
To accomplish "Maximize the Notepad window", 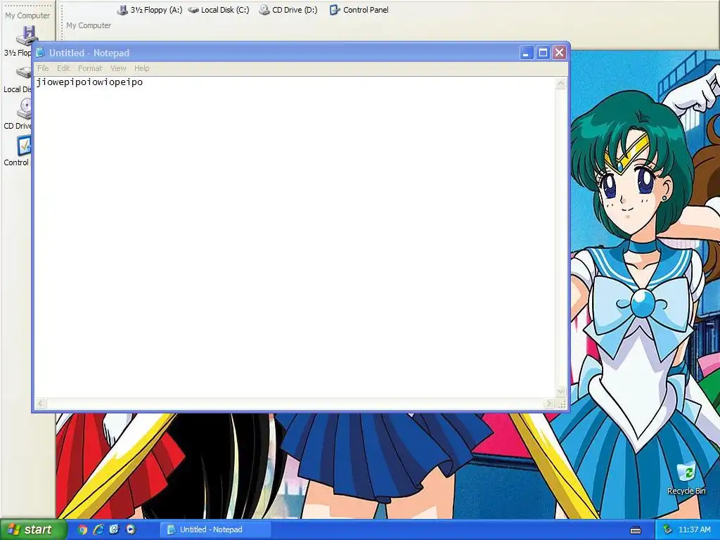I will (x=543, y=53).
